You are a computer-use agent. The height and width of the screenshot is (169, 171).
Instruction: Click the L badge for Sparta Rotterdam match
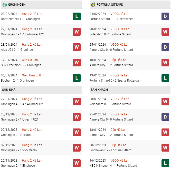click(165, 78)
